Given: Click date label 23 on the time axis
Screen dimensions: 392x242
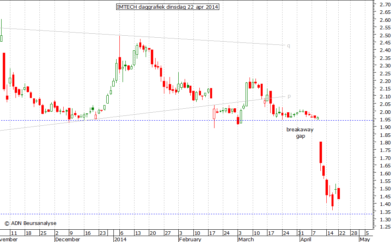Looking at the screenshot, I should 103,233.
